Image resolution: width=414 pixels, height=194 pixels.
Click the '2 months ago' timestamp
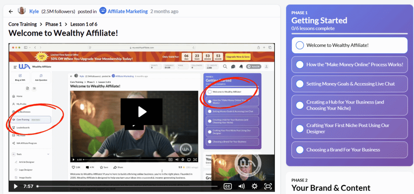(x=164, y=11)
